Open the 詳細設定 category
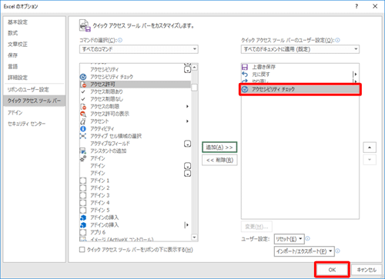The height and width of the screenshot is (279, 385). click(x=18, y=78)
